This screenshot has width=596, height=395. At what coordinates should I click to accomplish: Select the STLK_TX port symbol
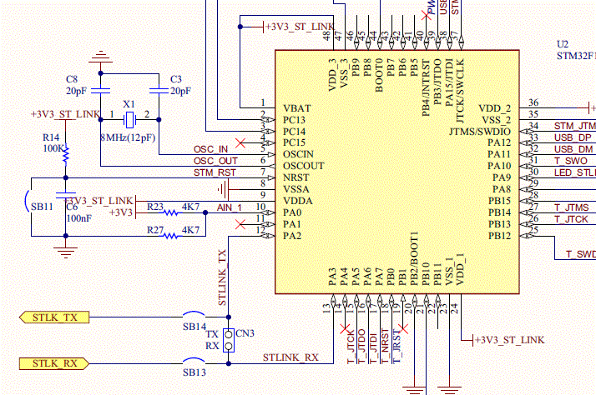tap(54, 317)
